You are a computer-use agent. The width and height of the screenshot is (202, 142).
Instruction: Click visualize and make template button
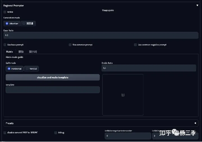(x=52, y=77)
